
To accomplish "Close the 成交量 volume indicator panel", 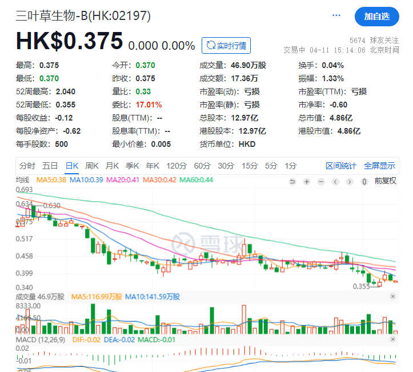I will [392, 297].
